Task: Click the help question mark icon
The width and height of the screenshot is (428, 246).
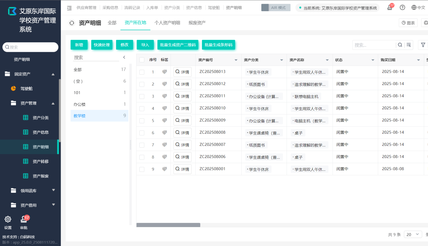Action: [x=402, y=7]
